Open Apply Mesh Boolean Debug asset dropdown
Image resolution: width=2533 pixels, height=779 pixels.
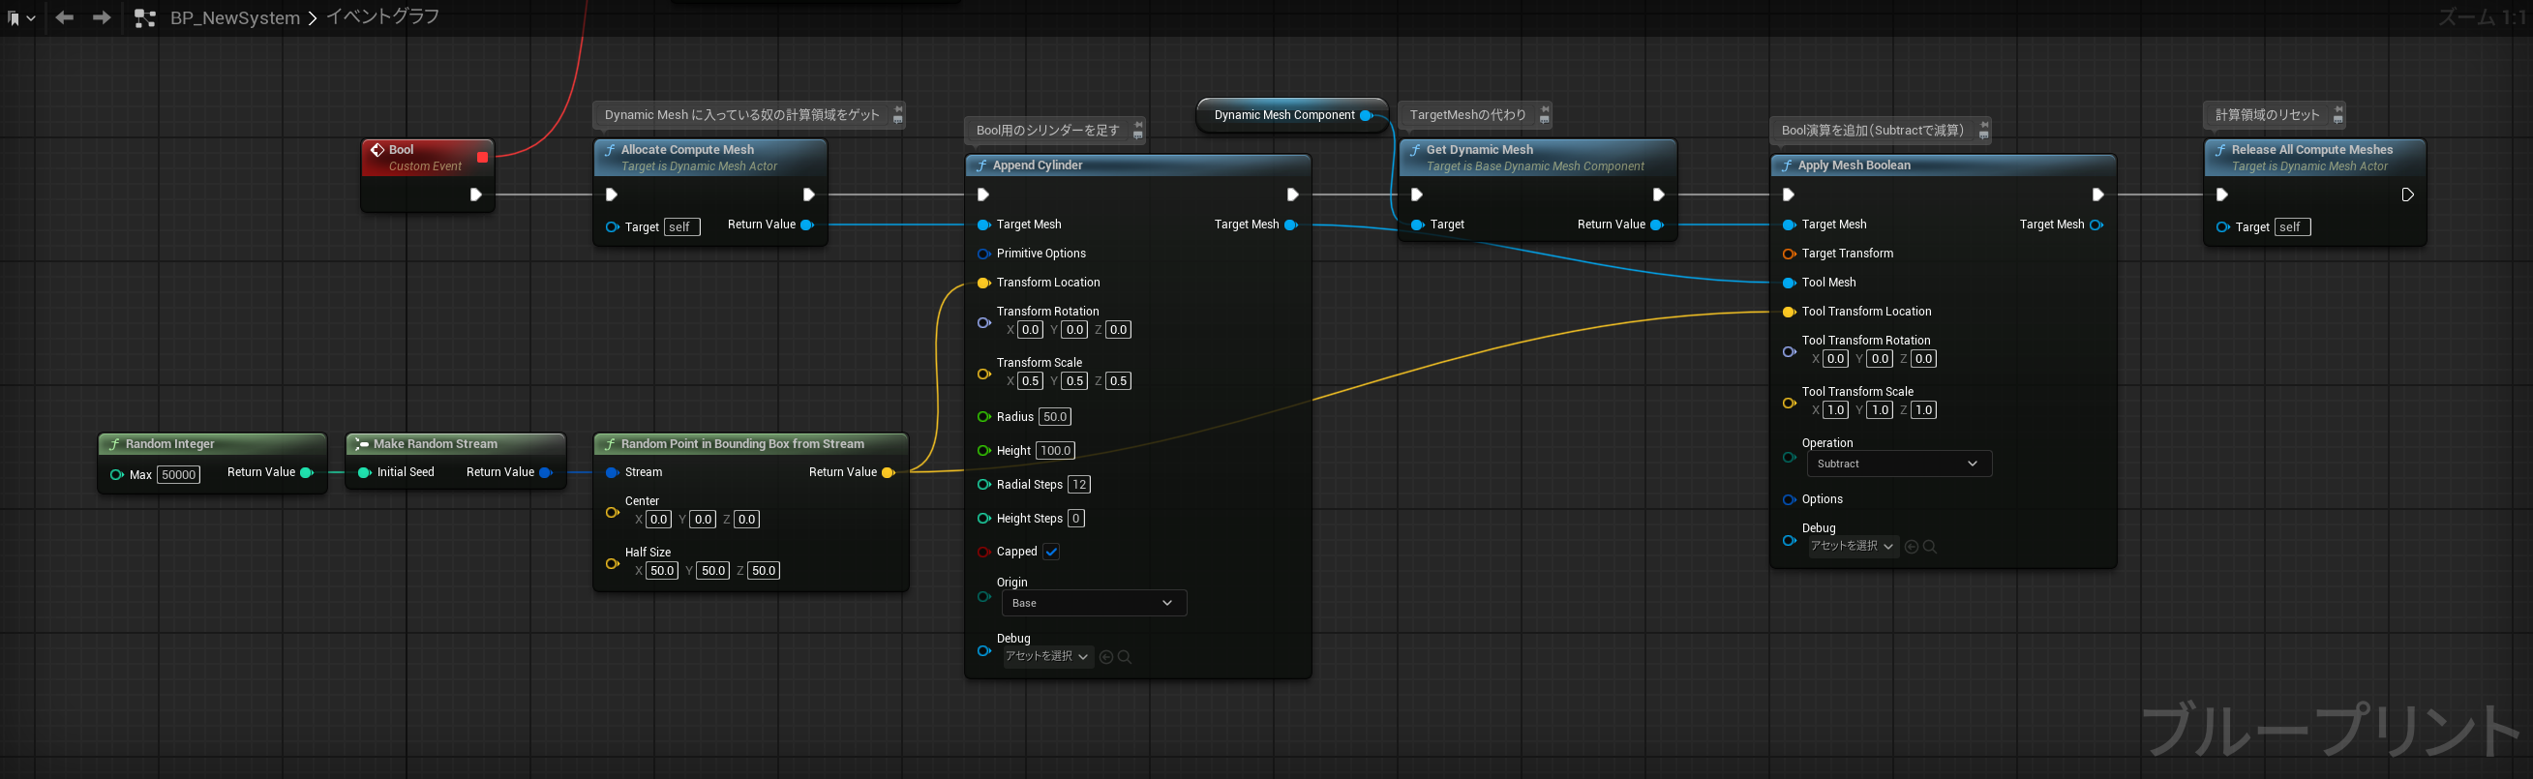pyautogui.click(x=1853, y=547)
